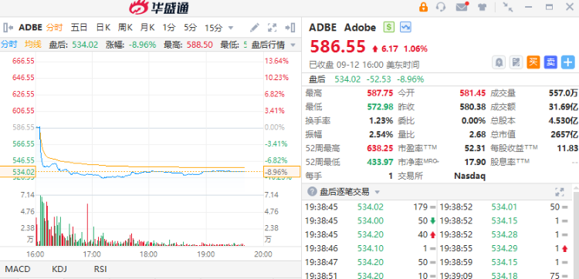Image resolution: width=579 pixels, height=279 pixels.
Task: Open the notes icon beside the bell
Action: coord(516,62)
